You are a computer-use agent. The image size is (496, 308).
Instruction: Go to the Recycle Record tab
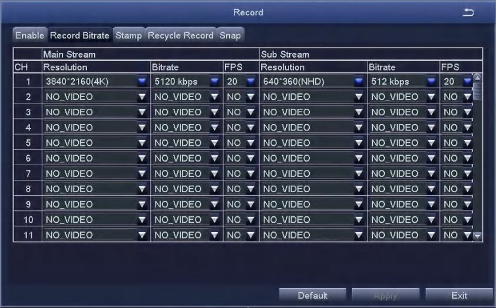coord(180,35)
